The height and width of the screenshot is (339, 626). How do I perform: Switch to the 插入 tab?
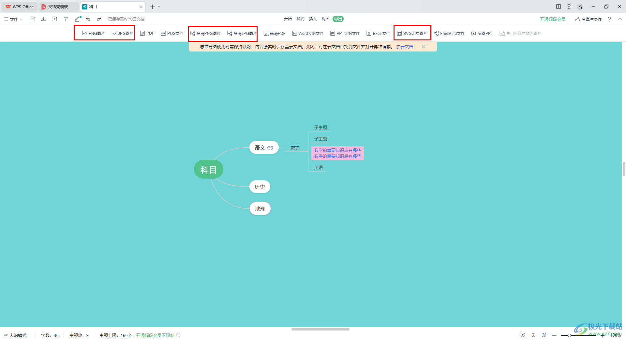coord(313,19)
